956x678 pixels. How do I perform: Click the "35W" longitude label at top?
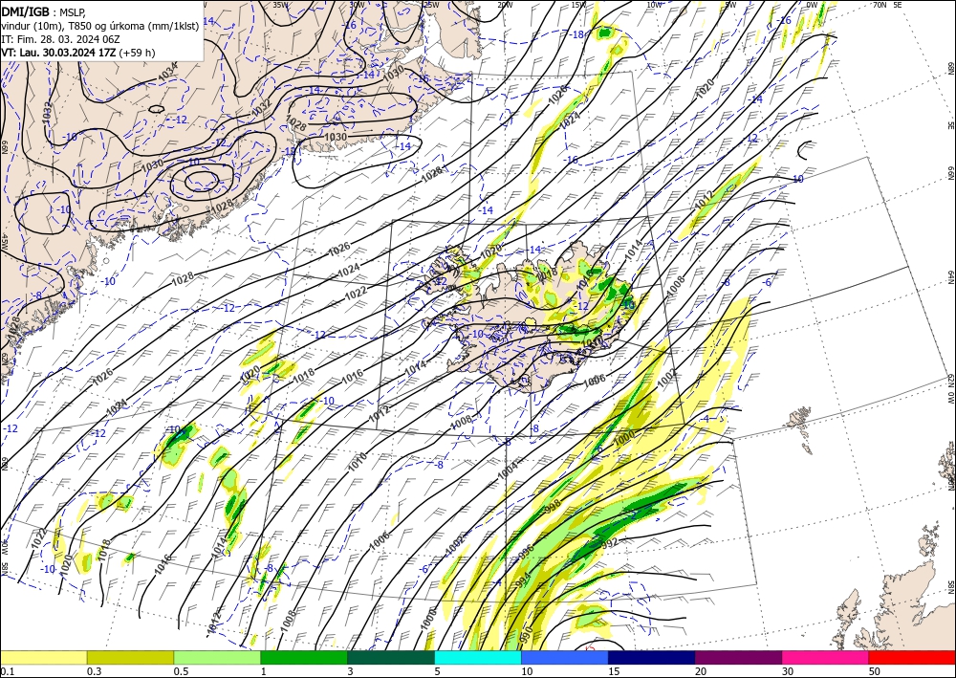[280, 5]
